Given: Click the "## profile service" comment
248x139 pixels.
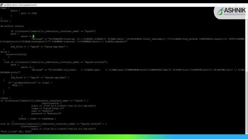Looking at the screenshot, I should [12, 26].
